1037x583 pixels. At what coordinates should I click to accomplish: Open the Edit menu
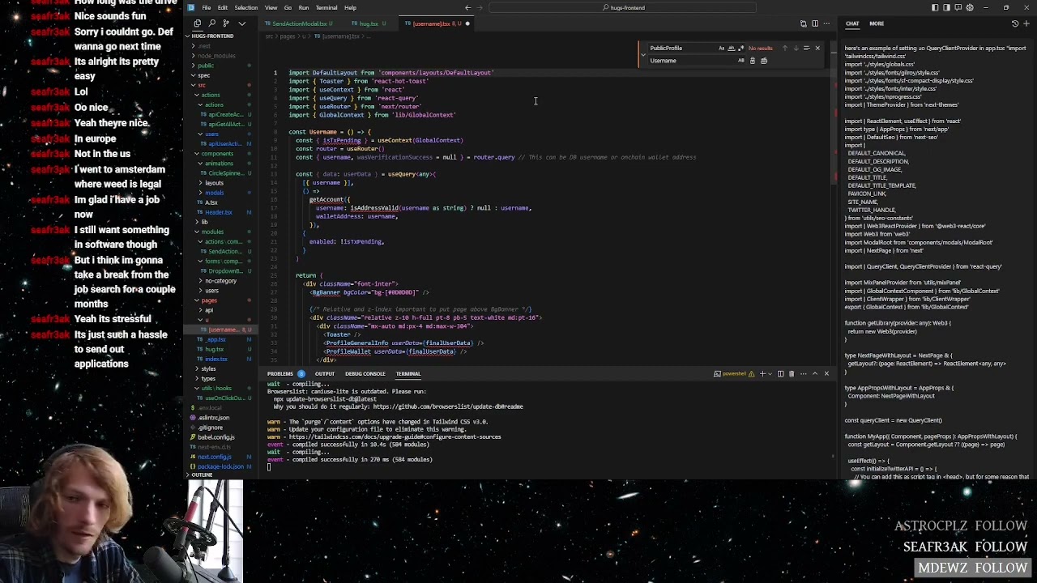[223, 7]
